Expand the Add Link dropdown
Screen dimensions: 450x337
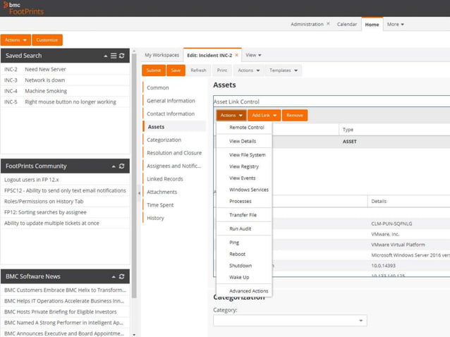(x=264, y=115)
